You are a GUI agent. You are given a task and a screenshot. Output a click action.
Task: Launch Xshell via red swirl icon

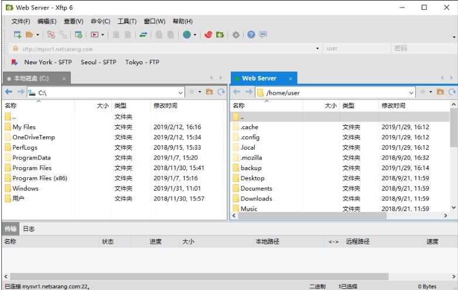pyautogui.click(x=209, y=34)
